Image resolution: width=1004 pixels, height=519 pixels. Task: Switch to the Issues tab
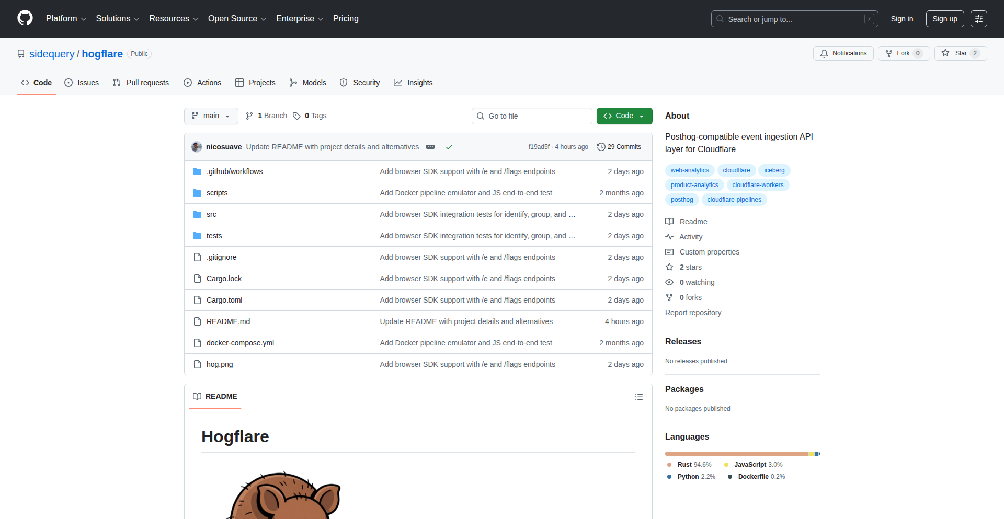click(82, 83)
